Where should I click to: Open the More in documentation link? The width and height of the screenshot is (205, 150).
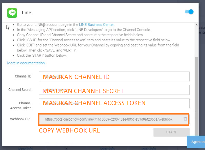coord(26,63)
